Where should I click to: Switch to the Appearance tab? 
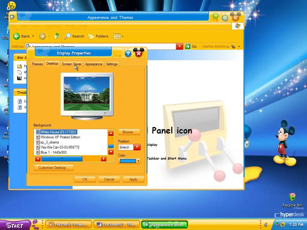pyautogui.click(x=94, y=64)
